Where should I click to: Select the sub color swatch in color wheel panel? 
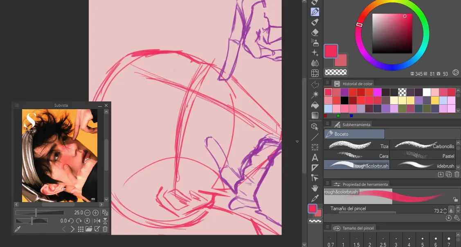(x=342, y=61)
